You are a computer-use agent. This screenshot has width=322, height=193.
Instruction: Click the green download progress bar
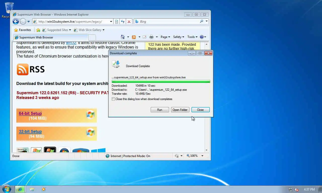[x=161, y=81]
